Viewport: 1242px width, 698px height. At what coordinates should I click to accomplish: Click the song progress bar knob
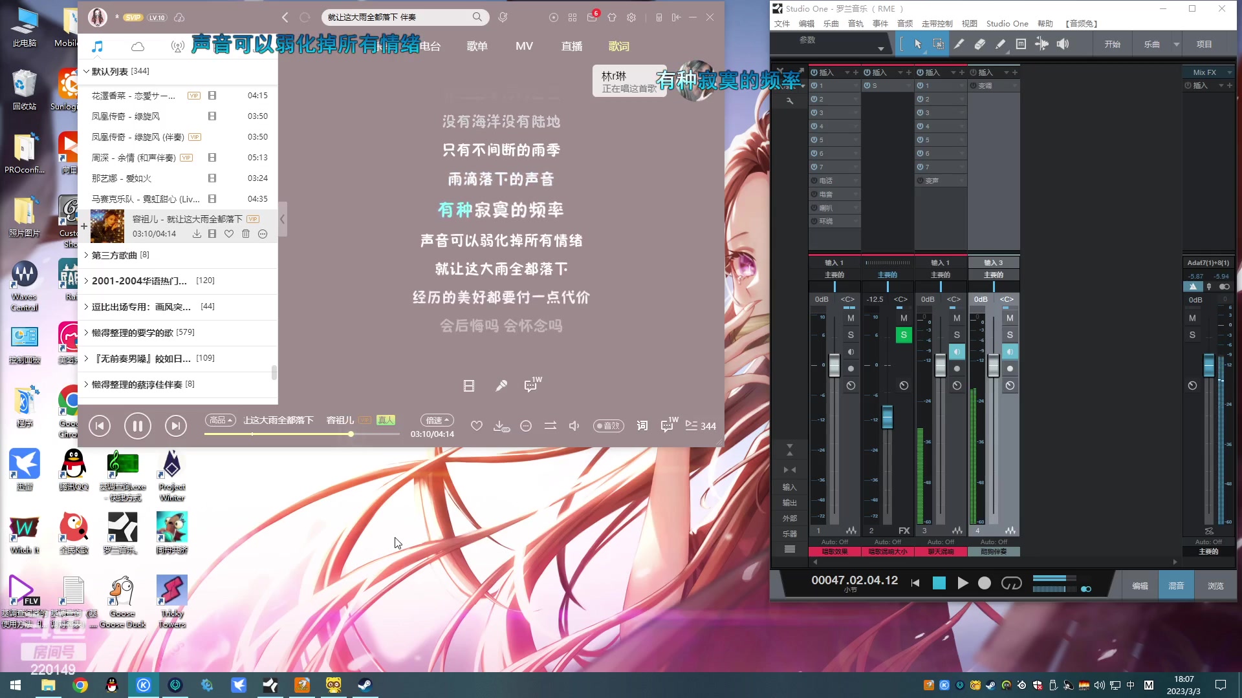coord(351,434)
